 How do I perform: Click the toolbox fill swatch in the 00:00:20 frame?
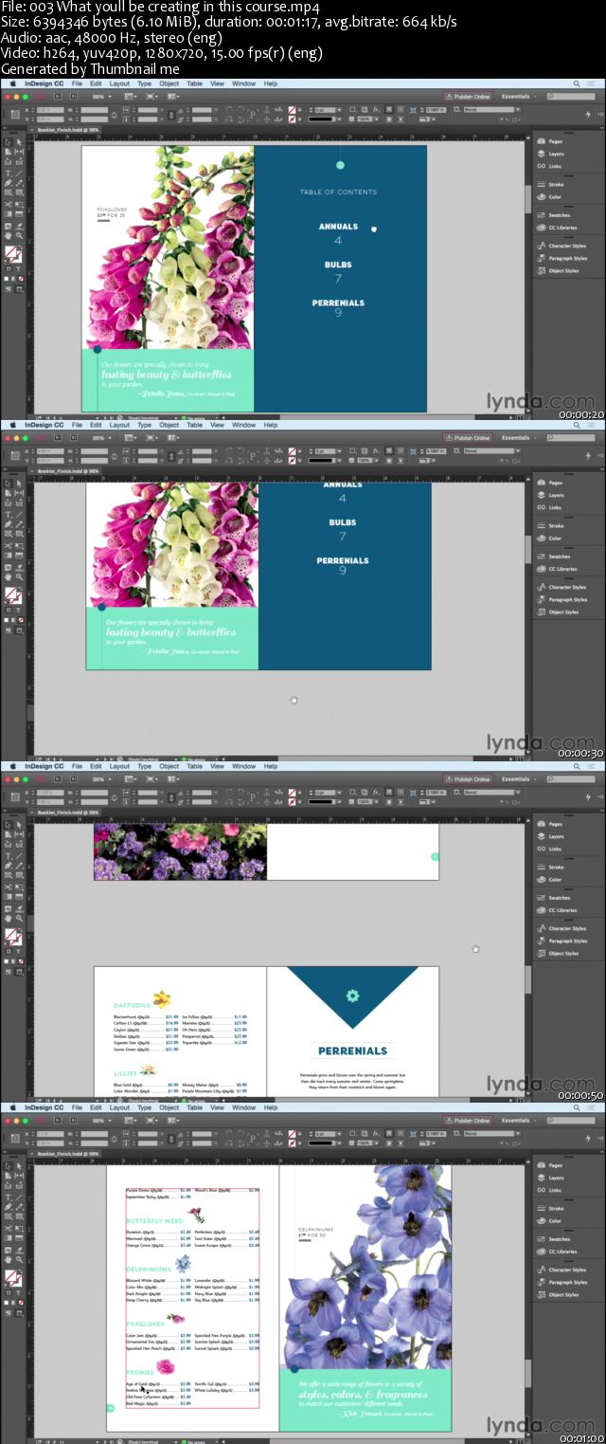[10, 252]
